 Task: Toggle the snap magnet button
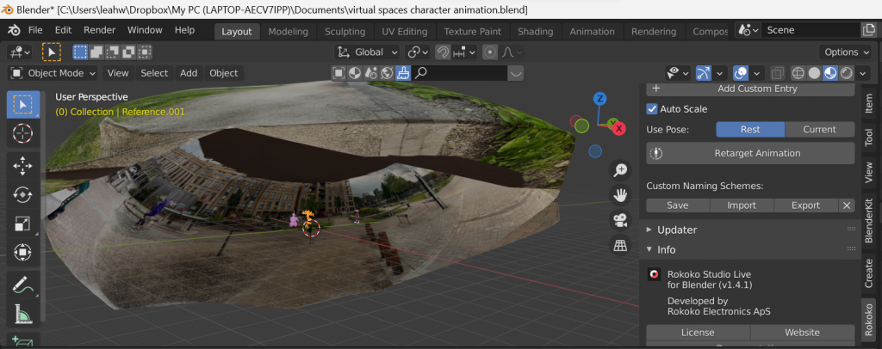pos(443,52)
